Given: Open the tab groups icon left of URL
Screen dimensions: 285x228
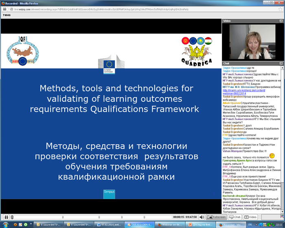Looking at the screenshot, I should (5, 9).
